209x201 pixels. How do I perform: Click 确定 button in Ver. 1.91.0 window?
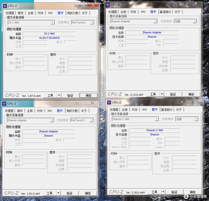pyautogui.click(x=88, y=193)
